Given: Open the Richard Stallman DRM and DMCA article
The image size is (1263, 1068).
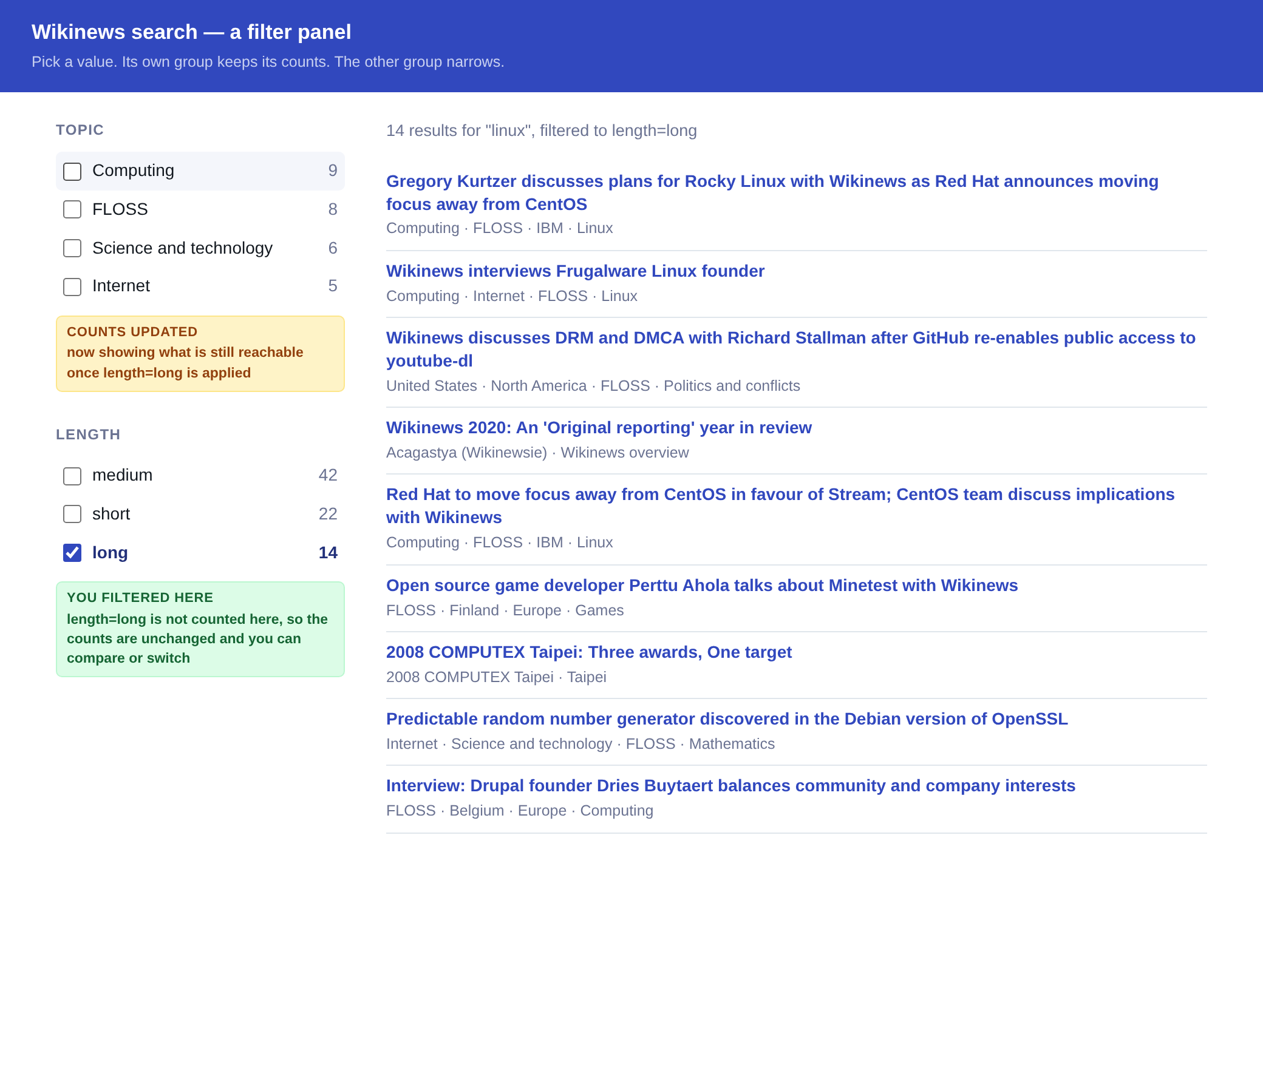Looking at the screenshot, I should point(791,349).
